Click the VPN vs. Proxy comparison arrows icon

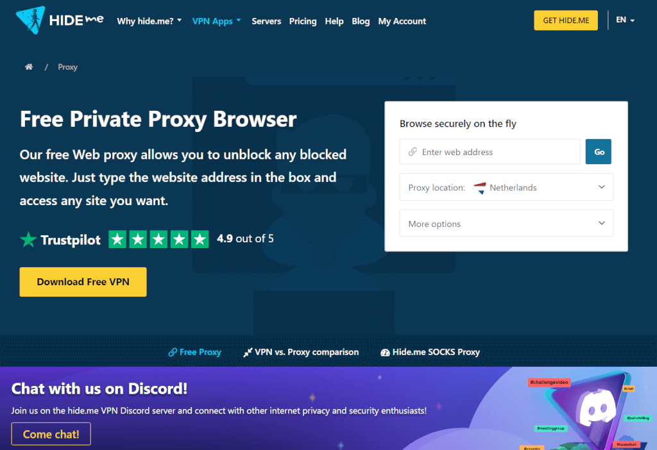point(248,353)
